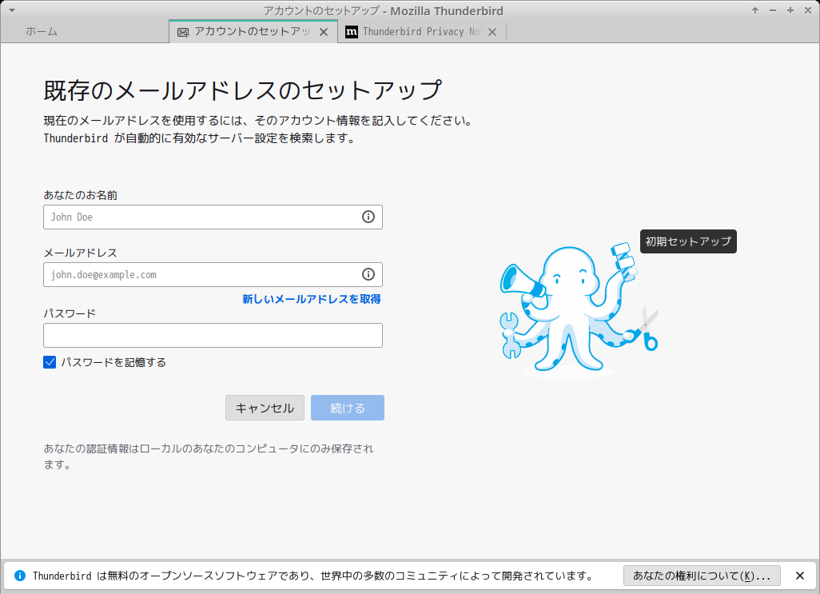Click the キャンセル button

point(265,408)
